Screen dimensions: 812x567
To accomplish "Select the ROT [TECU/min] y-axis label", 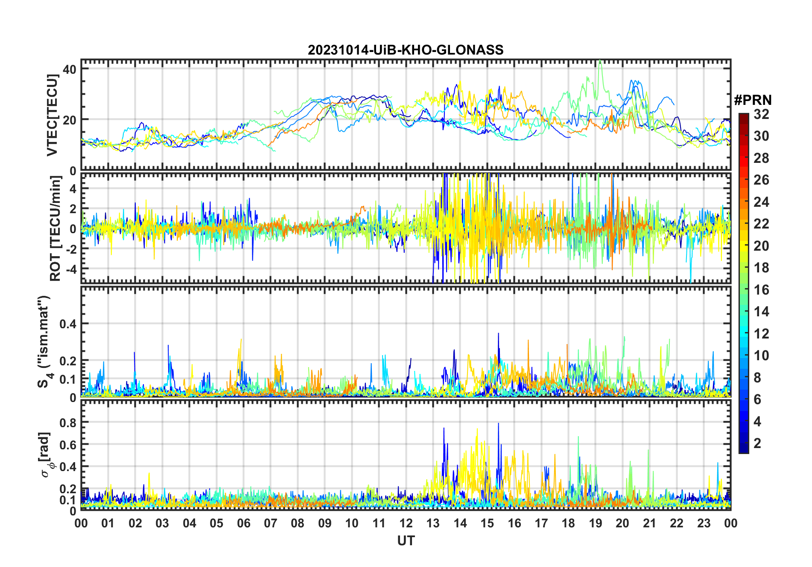I will pos(55,229).
